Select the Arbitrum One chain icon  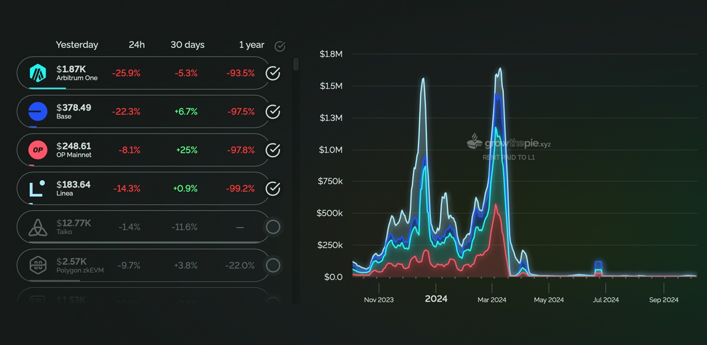coord(37,73)
